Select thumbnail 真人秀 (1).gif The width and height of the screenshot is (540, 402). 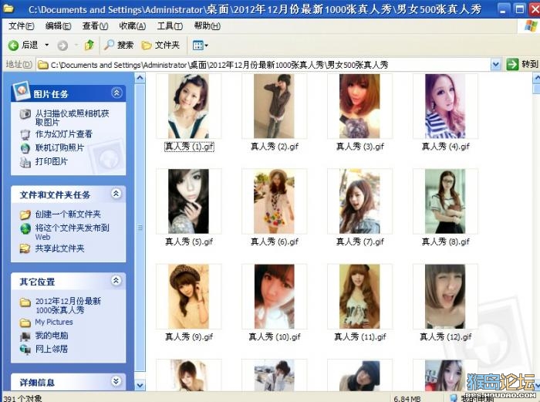pos(188,106)
